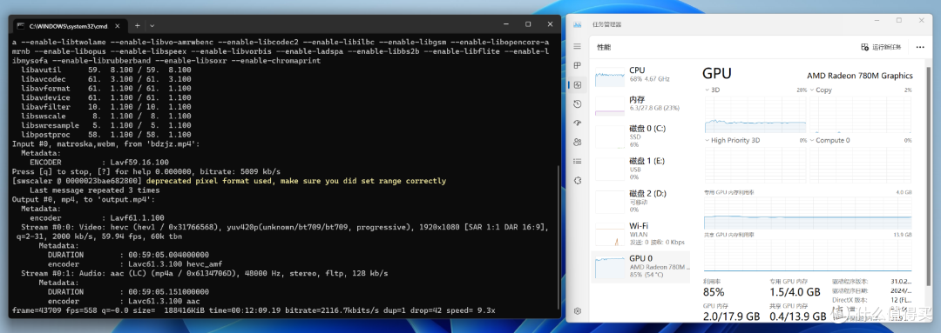Screen dimensions: 941x333
Task: Open the terminal profile dropdown arrow
Action: coord(152,25)
